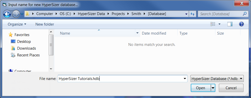The height and width of the screenshot is (98, 251).
Task: Click the search magnifier icon
Action: pyautogui.click(x=244, y=14)
